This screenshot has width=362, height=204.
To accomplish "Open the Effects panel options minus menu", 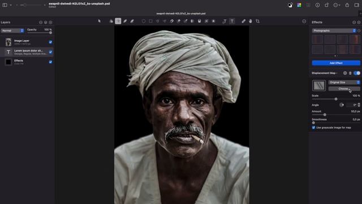I will pyautogui.click(x=354, y=23).
